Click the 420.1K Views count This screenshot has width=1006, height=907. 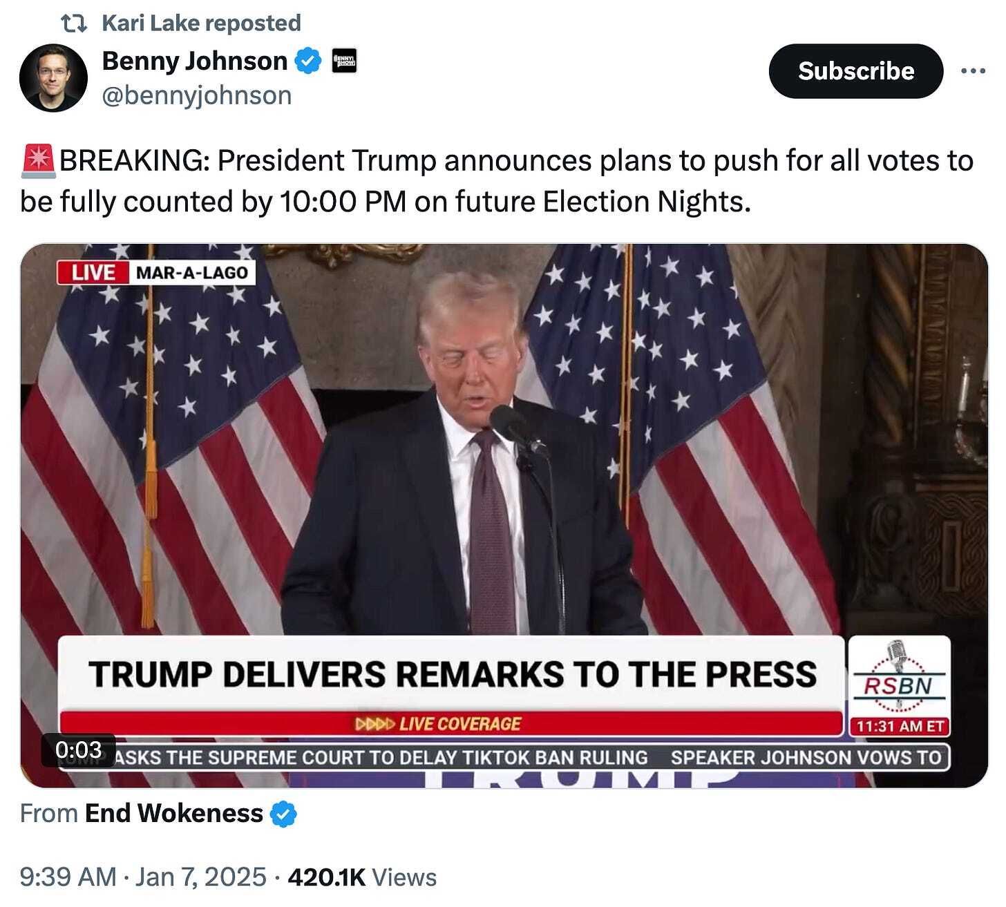tap(362, 877)
